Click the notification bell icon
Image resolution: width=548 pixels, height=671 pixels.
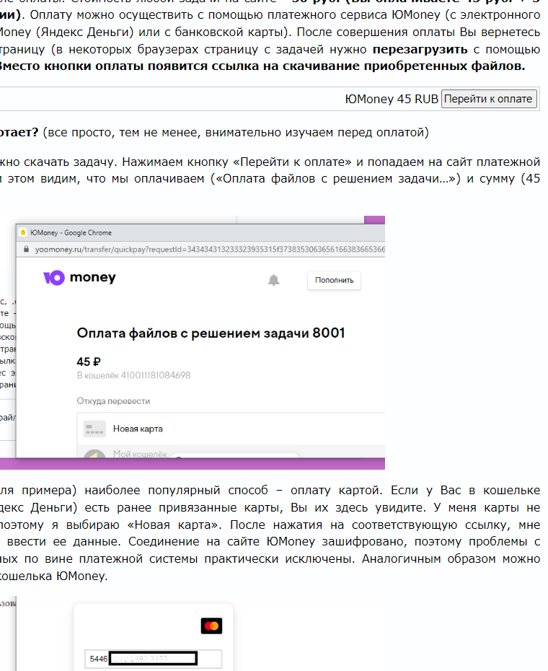tap(274, 280)
